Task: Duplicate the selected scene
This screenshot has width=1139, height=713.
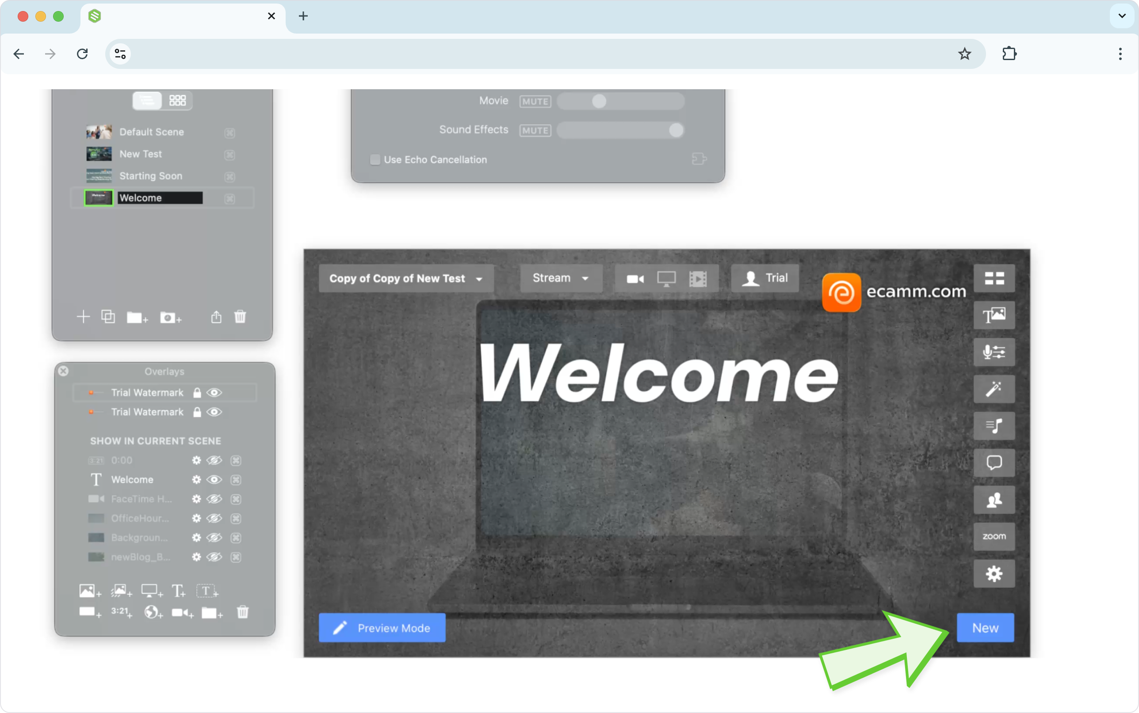Action: pyautogui.click(x=108, y=316)
